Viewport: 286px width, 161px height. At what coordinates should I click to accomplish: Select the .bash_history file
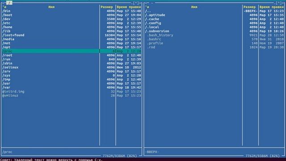coord(214,35)
